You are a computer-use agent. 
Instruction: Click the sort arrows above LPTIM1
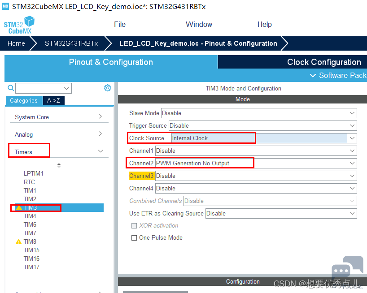pyautogui.click(x=59, y=165)
